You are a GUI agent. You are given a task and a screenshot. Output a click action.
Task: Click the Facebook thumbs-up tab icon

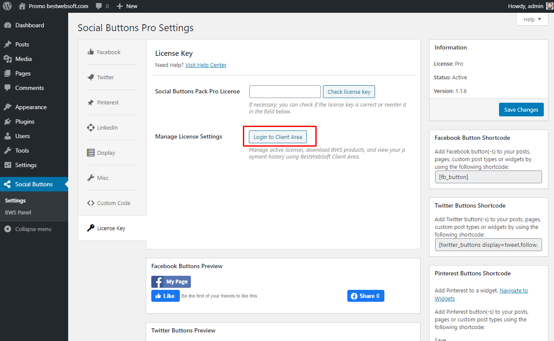coord(91,52)
